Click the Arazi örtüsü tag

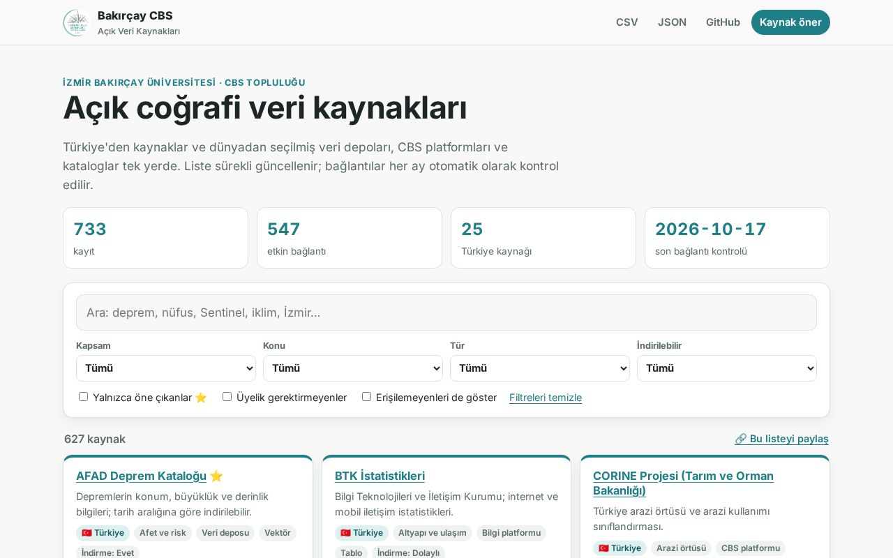681,548
